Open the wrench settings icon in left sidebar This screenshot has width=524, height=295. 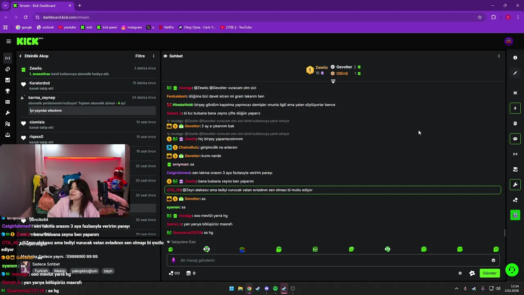click(x=7, y=113)
